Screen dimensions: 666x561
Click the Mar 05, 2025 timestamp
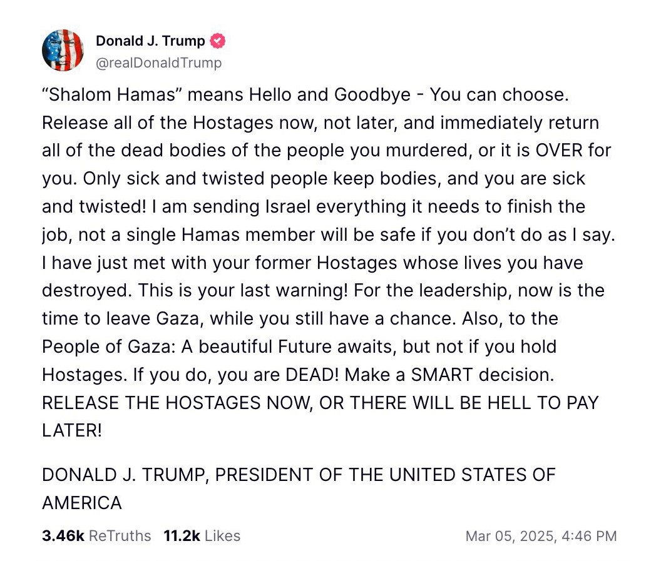(541, 536)
